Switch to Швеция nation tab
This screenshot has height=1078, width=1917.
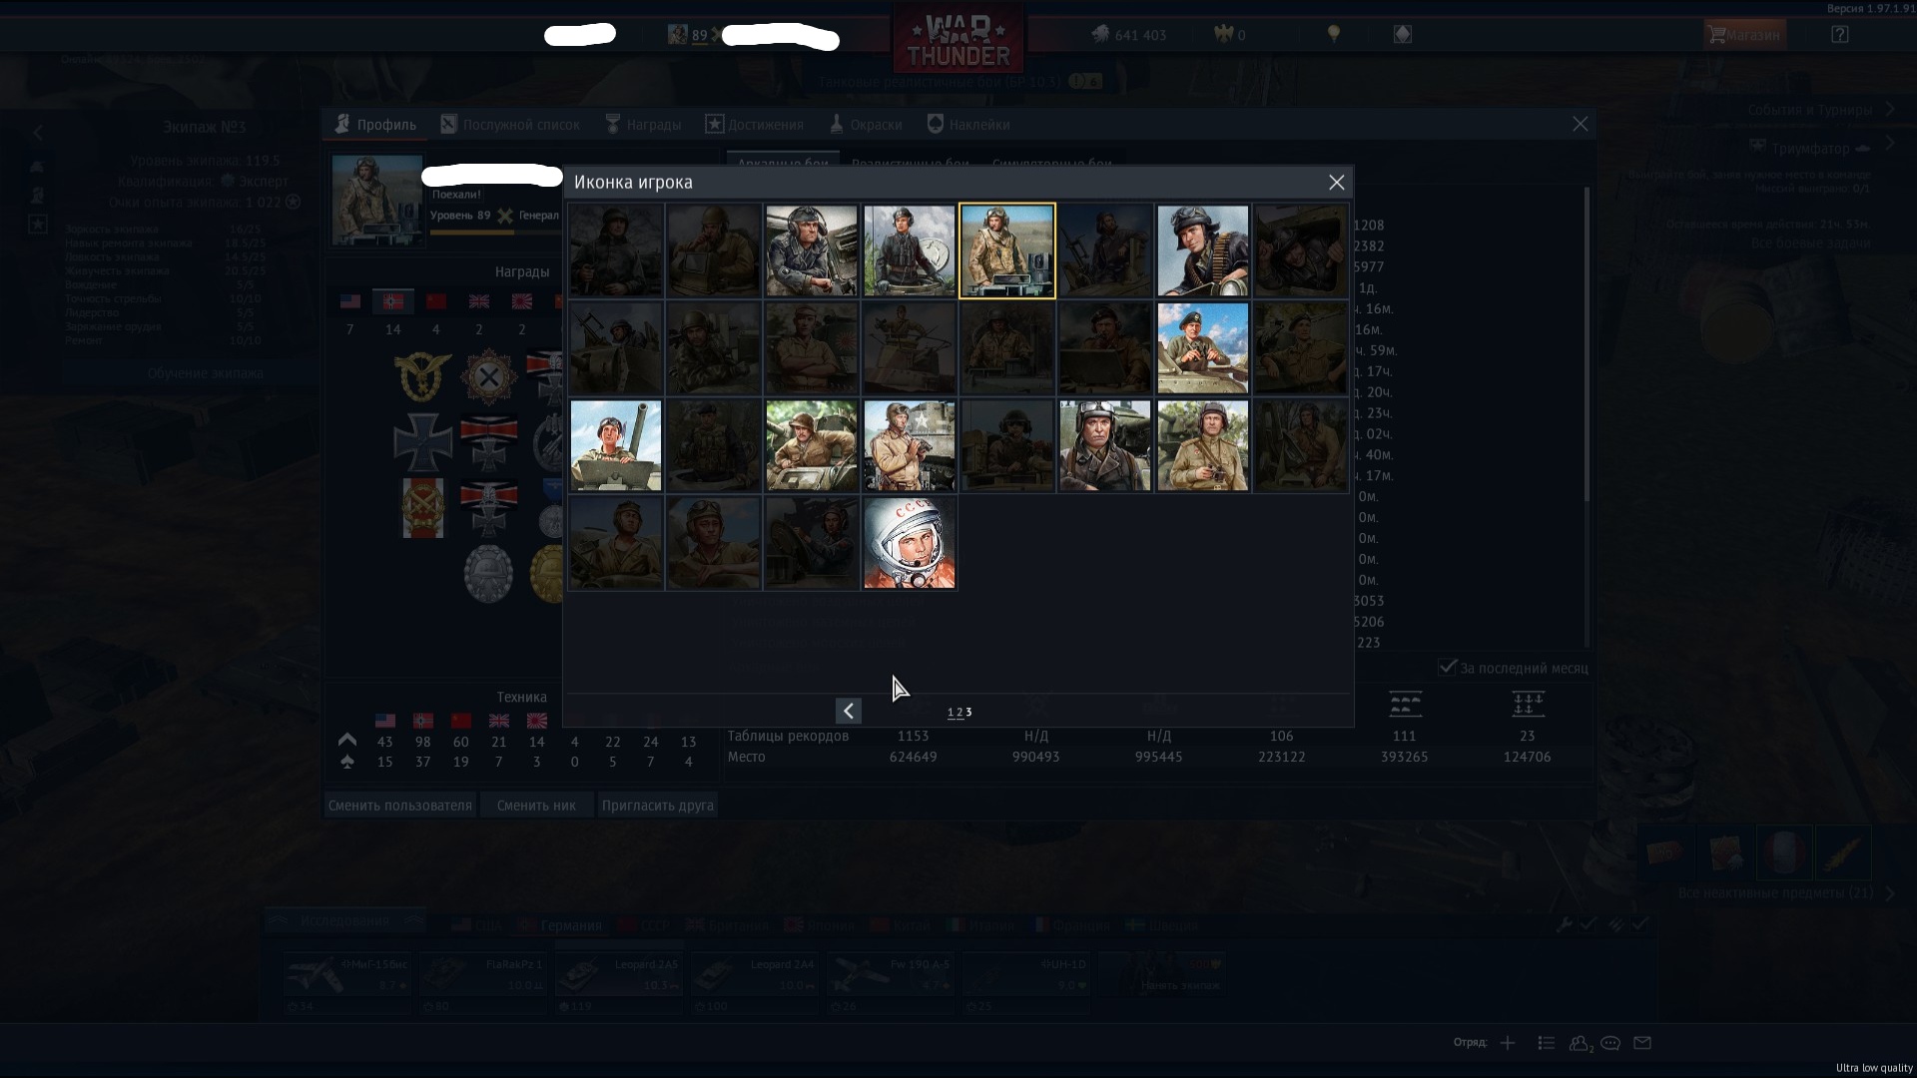(1161, 925)
